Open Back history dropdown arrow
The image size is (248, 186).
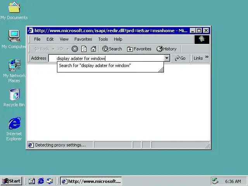point(53,49)
